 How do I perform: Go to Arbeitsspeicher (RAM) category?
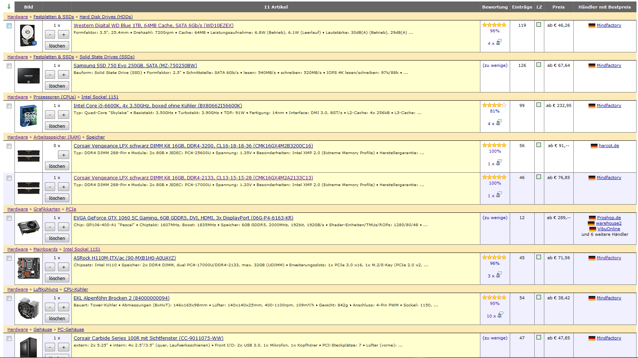point(57,137)
